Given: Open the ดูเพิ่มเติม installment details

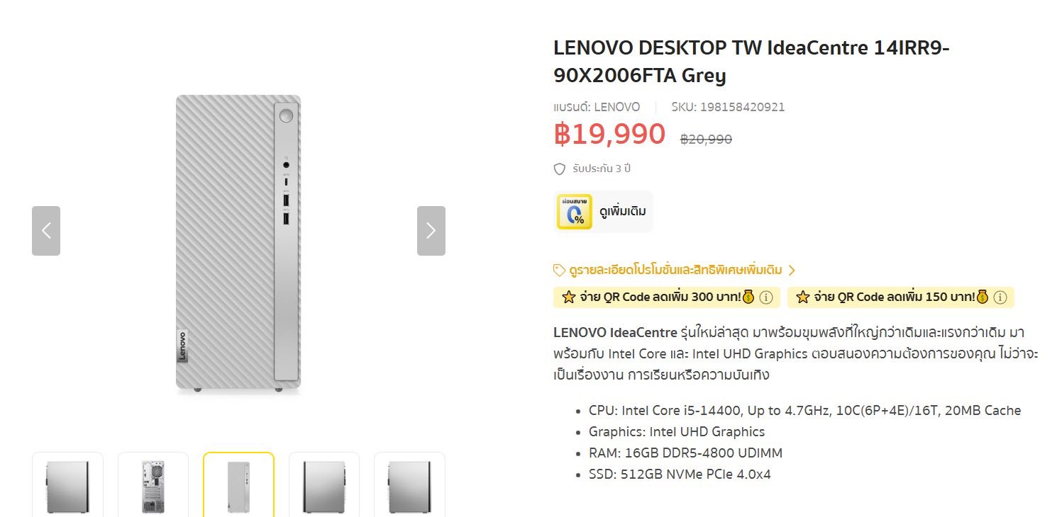Looking at the screenshot, I should pos(622,211).
